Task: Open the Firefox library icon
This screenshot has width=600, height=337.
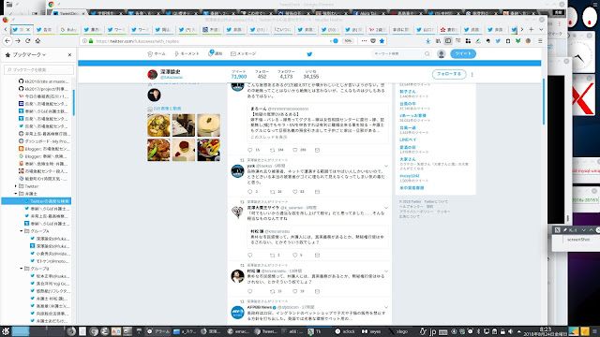Action: click(x=438, y=41)
